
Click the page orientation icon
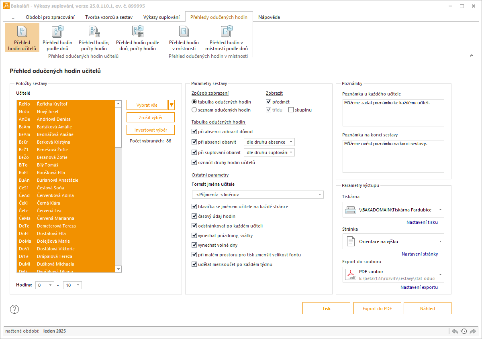tap(350, 242)
